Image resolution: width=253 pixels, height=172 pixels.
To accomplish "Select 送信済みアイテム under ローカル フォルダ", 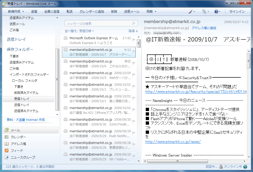I will pyautogui.click(x=26, y=111).
